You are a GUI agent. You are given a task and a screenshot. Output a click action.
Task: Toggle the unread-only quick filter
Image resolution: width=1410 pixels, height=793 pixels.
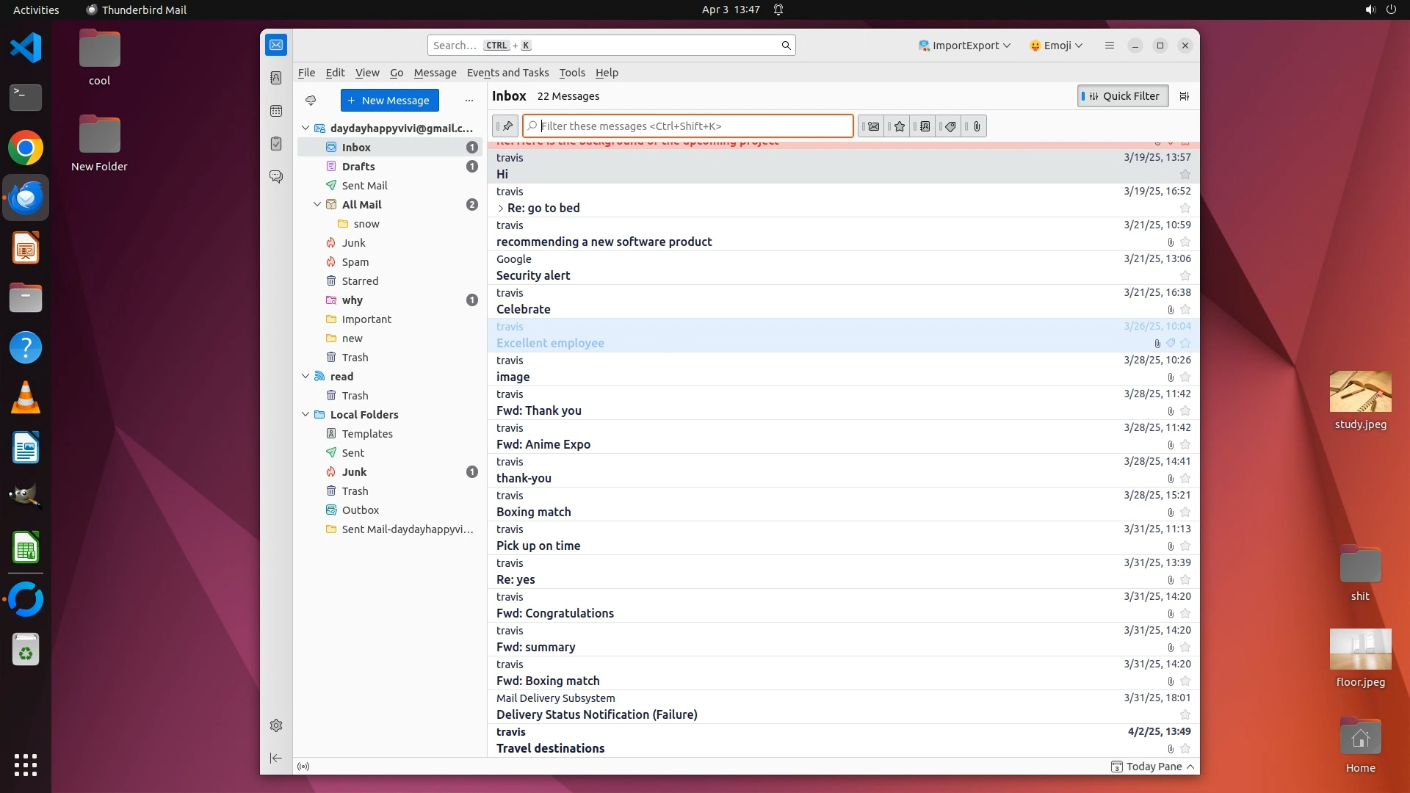coord(873,126)
